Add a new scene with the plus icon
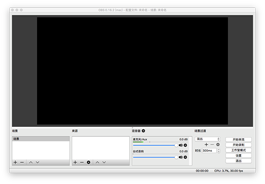 click(15, 162)
